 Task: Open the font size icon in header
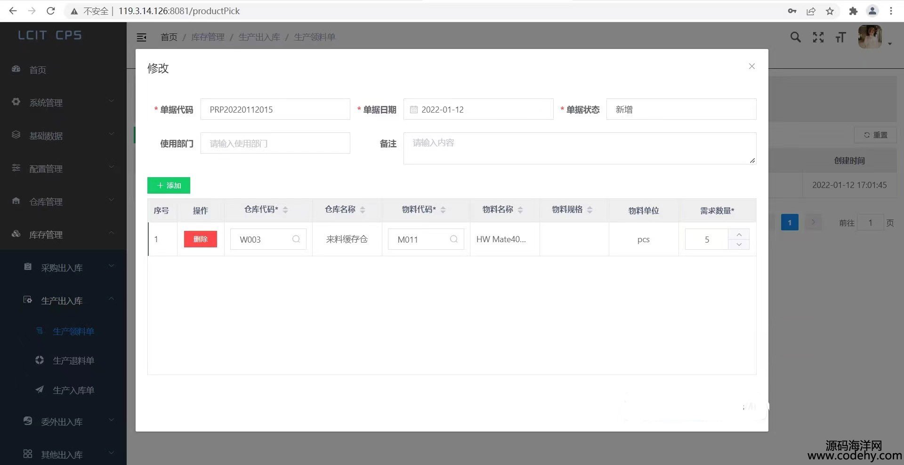(x=840, y=37)
